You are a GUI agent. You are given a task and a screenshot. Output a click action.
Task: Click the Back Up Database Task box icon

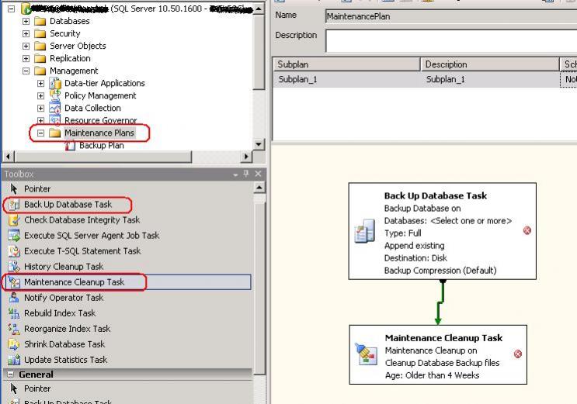coord(365,232)
